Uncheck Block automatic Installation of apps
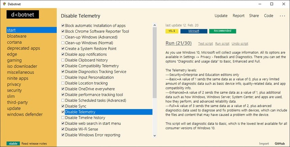Image resolution: width=290 pixels, height=147 pixels. [x=63, y=26]
